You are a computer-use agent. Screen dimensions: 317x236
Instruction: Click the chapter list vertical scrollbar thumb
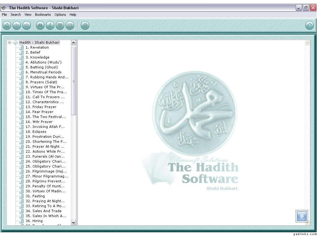74,81
